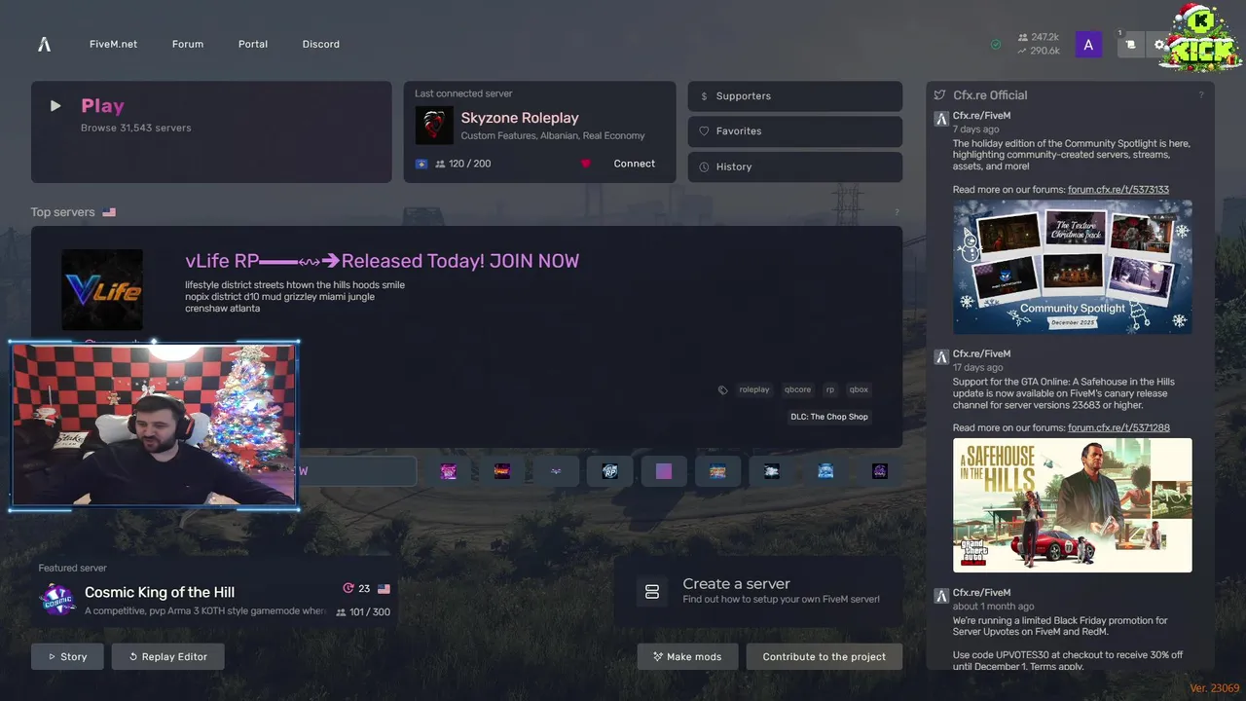Click the tag icon before roleplay tag
Image resolution: width=1246 pixels, height=701 pixels.
(x=722, y=389)
